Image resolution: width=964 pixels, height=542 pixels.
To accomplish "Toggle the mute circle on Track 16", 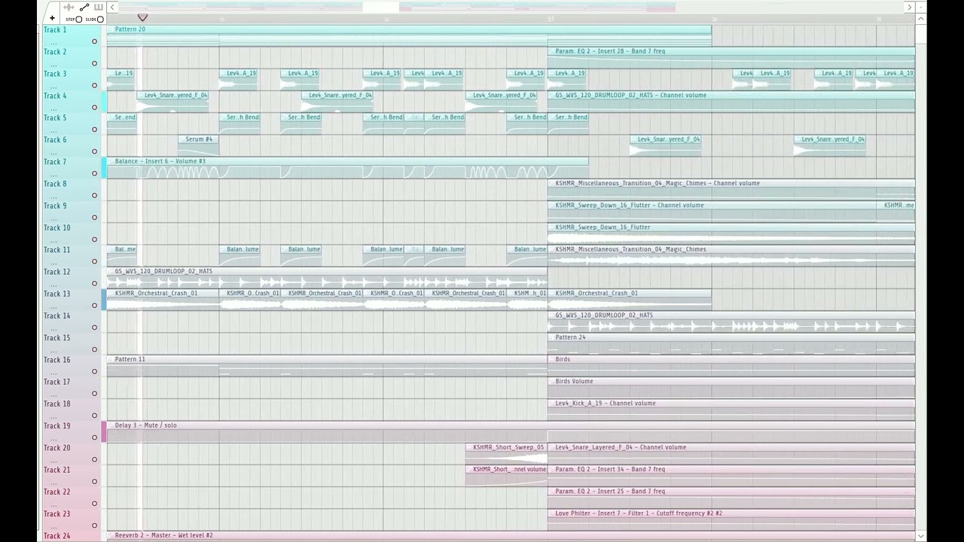I will pos(94,371).
